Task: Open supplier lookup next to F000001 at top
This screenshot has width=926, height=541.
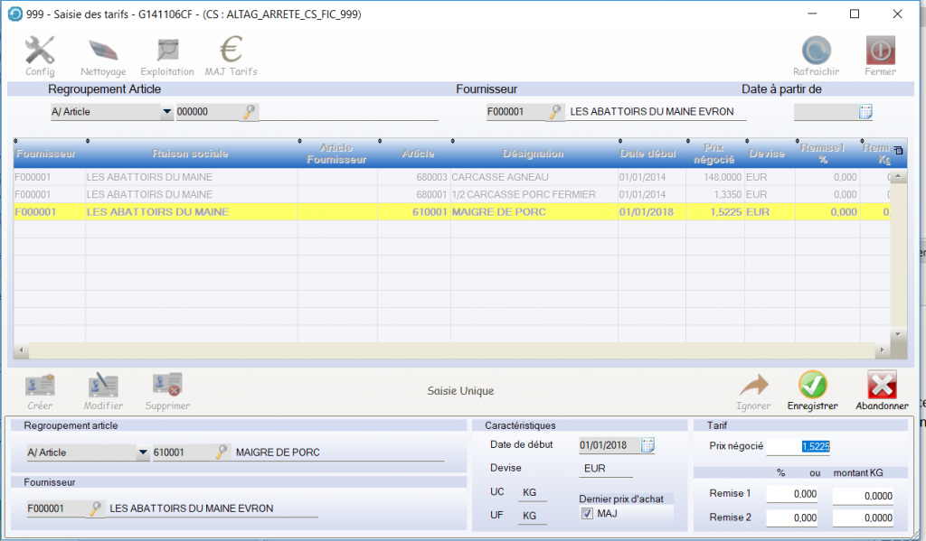Action: 553,112
